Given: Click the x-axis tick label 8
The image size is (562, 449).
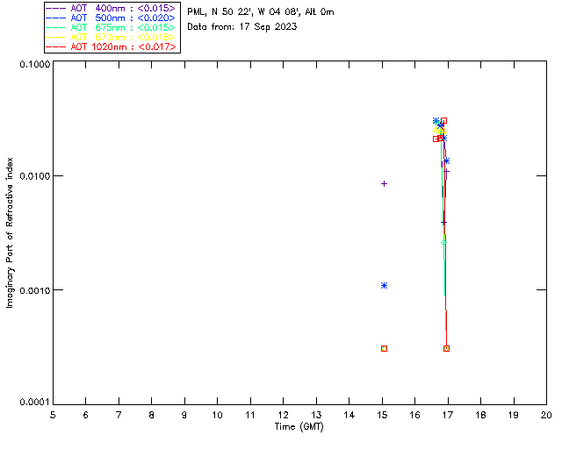Looking at the screenshot, I should pos(152,415).
